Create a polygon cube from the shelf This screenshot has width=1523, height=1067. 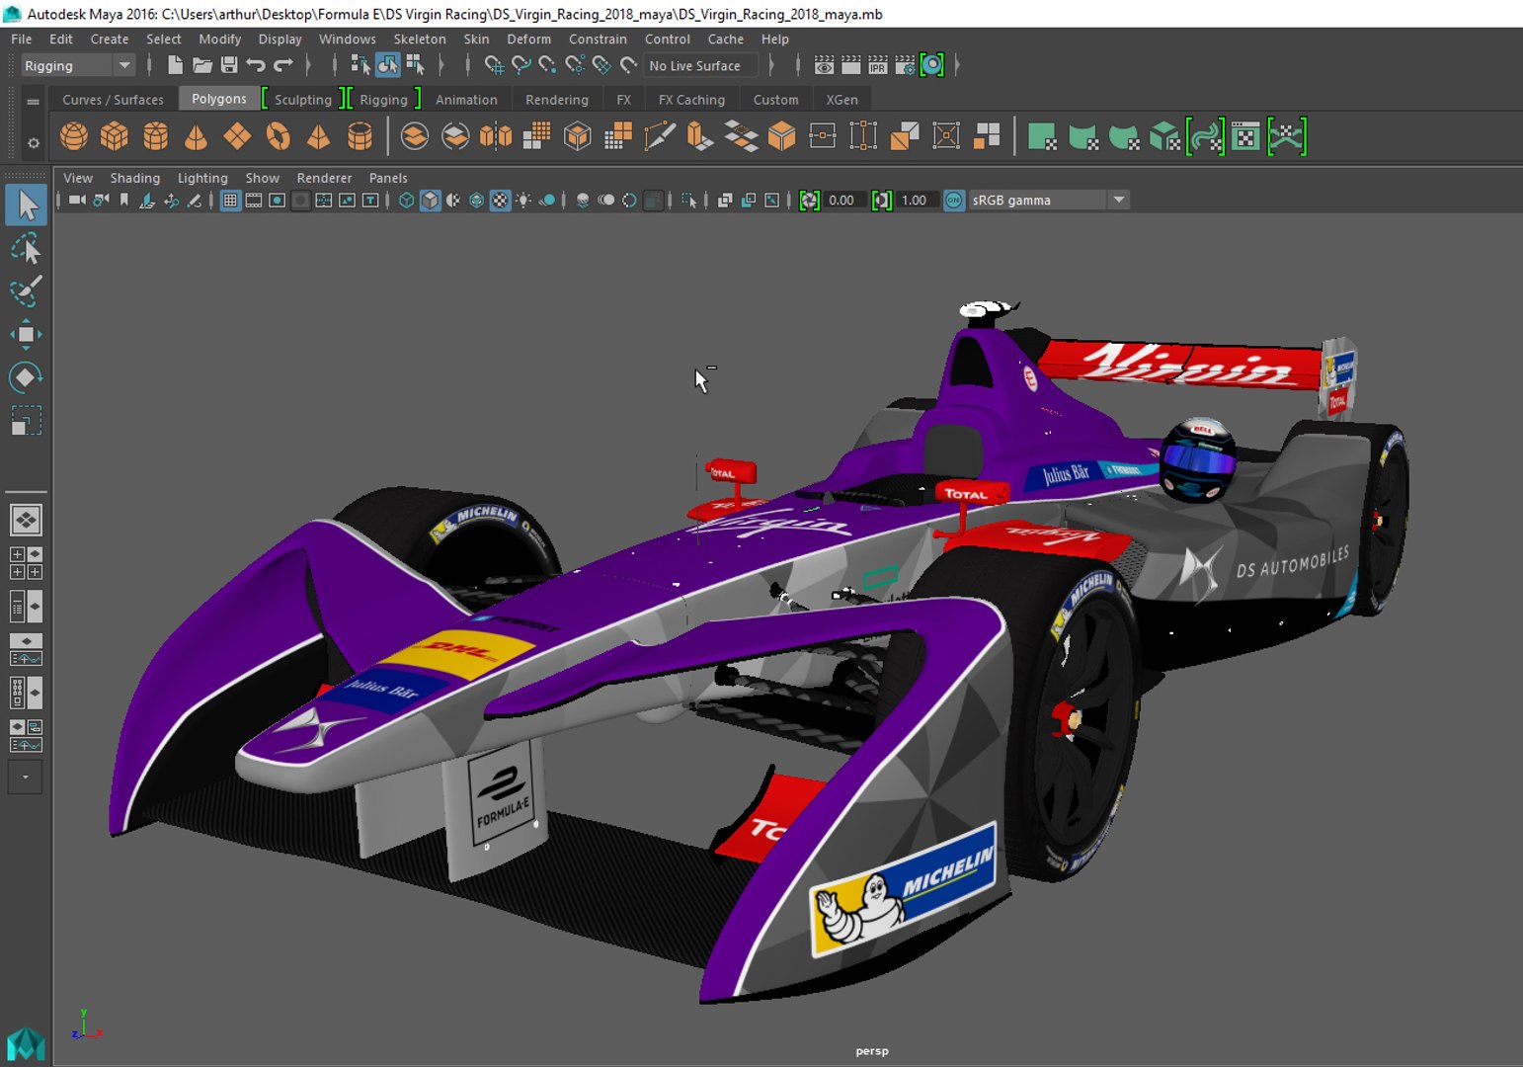115,135
